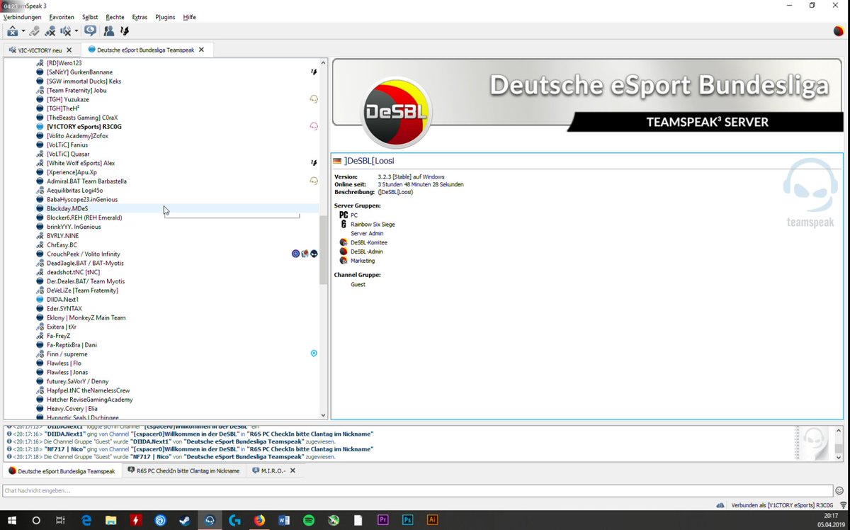Click headset icon on Yuzukaze's row
The image size is (850, 530).
click(x=314, y=99)
